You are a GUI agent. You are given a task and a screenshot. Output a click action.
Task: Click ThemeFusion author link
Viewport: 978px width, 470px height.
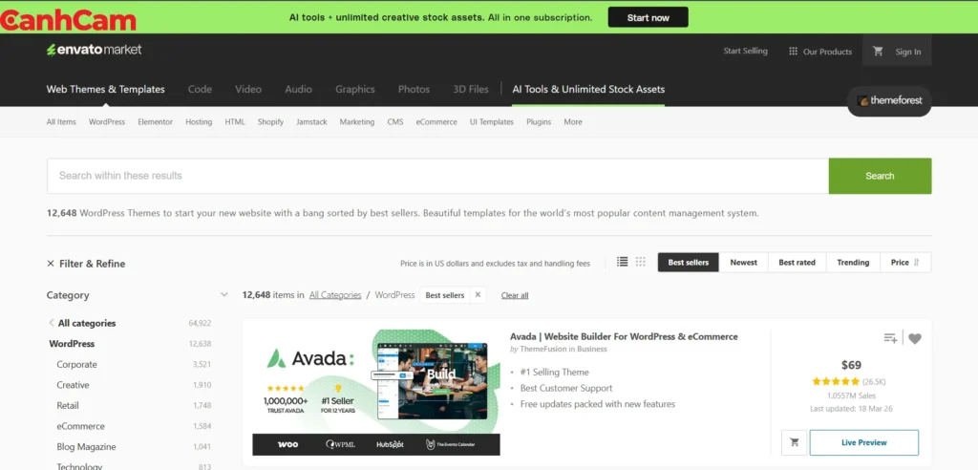pos(542,349)
